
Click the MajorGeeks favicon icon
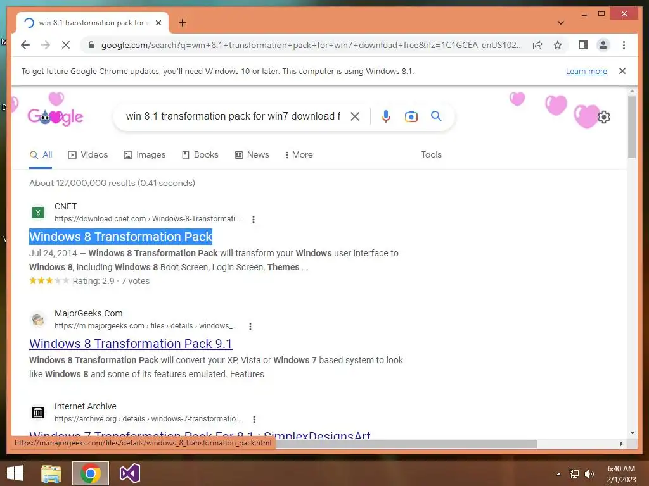point(38,320)
